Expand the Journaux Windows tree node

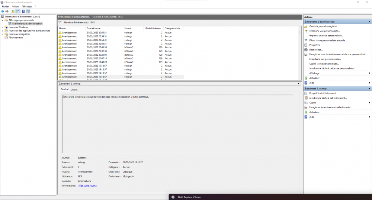2,27
